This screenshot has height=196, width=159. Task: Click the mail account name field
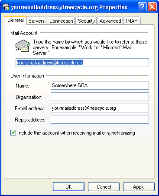pos(82,63)
